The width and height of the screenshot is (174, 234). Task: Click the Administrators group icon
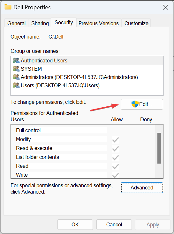(x=16, y=77)
